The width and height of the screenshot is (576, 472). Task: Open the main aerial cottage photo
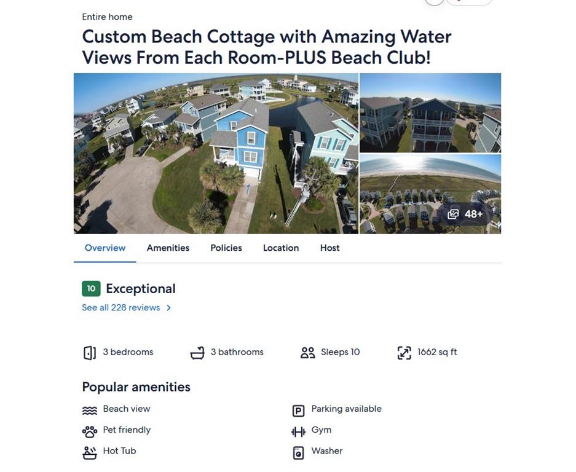coord(216,154)
